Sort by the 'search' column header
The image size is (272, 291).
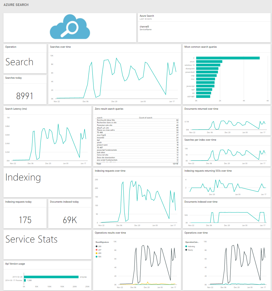100,117
